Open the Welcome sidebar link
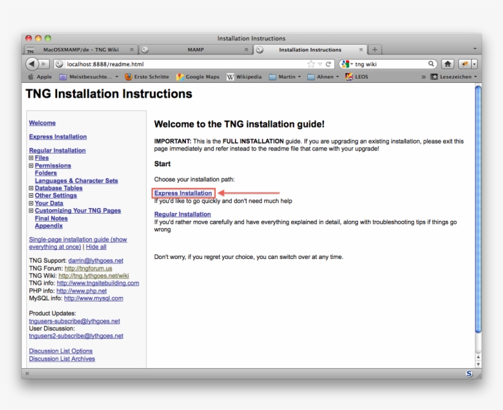The height and width of the screenshot is (410, 503). tap(42, 123)
